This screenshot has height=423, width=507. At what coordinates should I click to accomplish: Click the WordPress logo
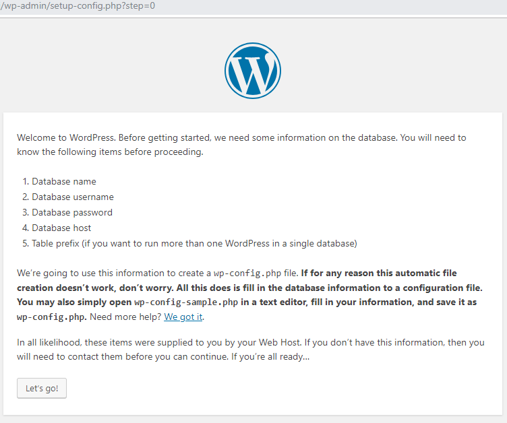click(253, 71)
